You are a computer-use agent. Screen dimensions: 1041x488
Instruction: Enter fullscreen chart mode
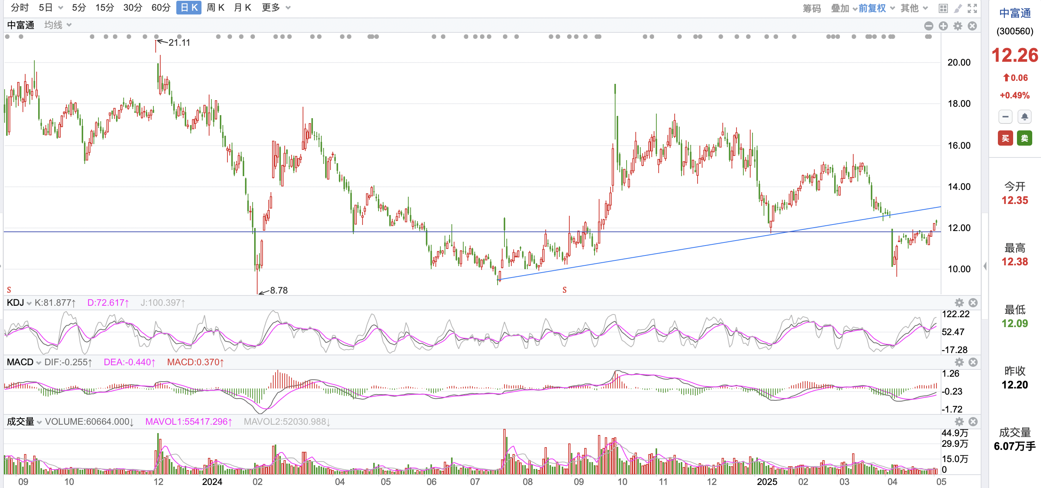tap(972, 8)
